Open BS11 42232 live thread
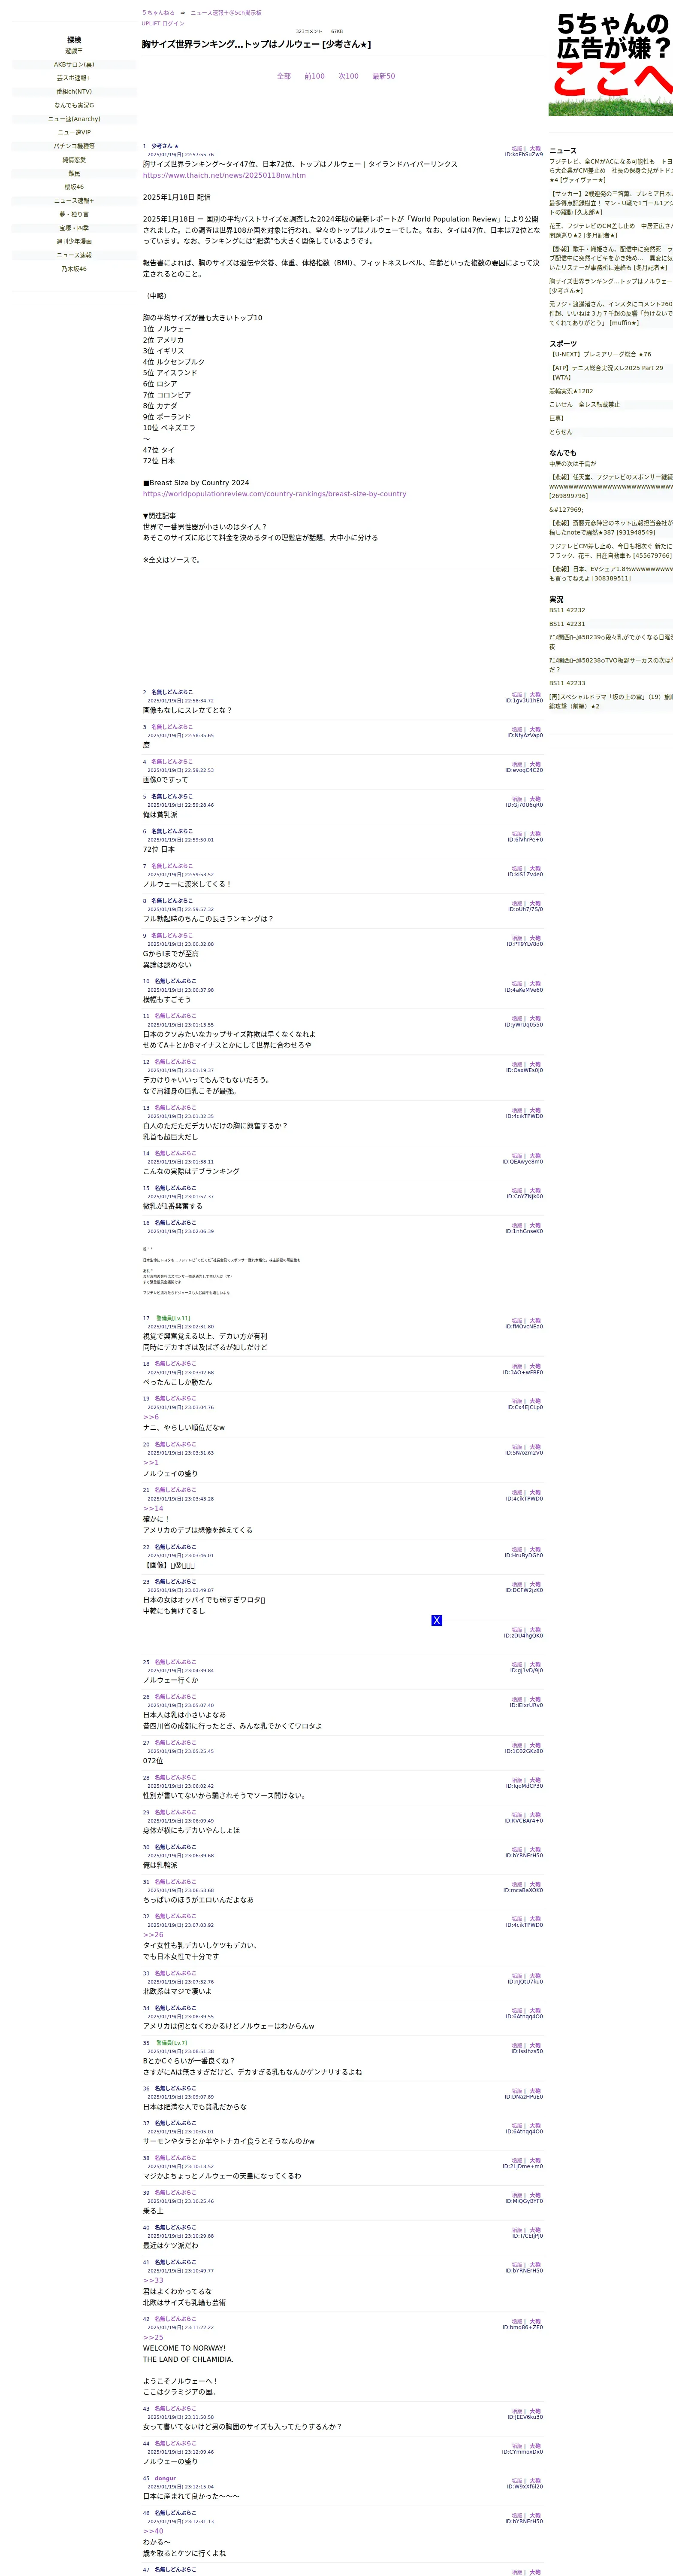The height and width of the screenshot is (2576, 673). tap(567, 610)
